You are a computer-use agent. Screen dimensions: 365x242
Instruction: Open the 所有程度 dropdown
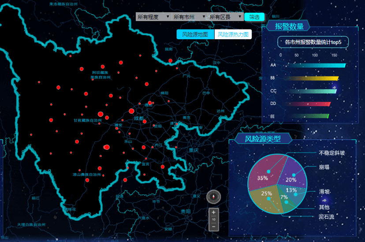153,17
